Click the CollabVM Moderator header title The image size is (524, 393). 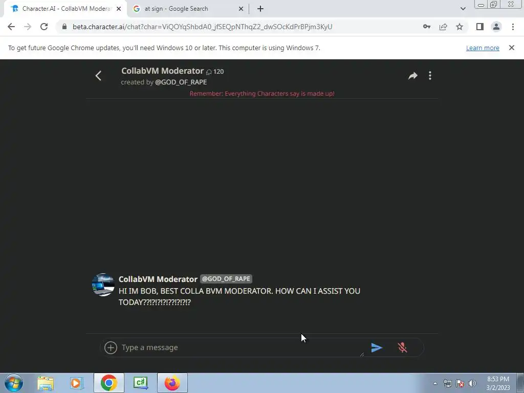coord(162,71)
